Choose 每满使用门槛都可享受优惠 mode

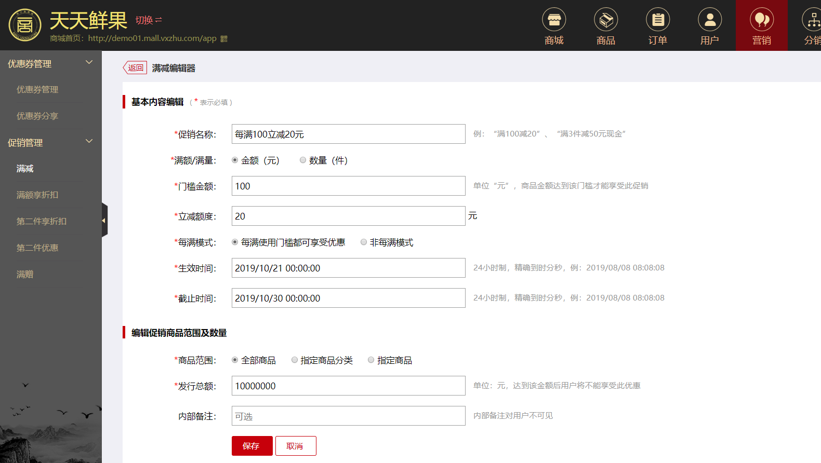[235, 242]
